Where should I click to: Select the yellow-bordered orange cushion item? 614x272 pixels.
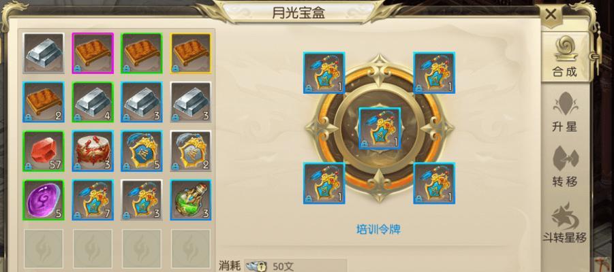[x=191, y=53]
